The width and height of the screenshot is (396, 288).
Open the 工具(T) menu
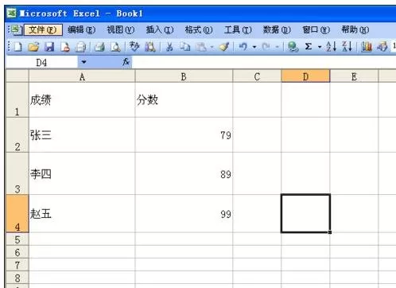[x=238, y=29]
